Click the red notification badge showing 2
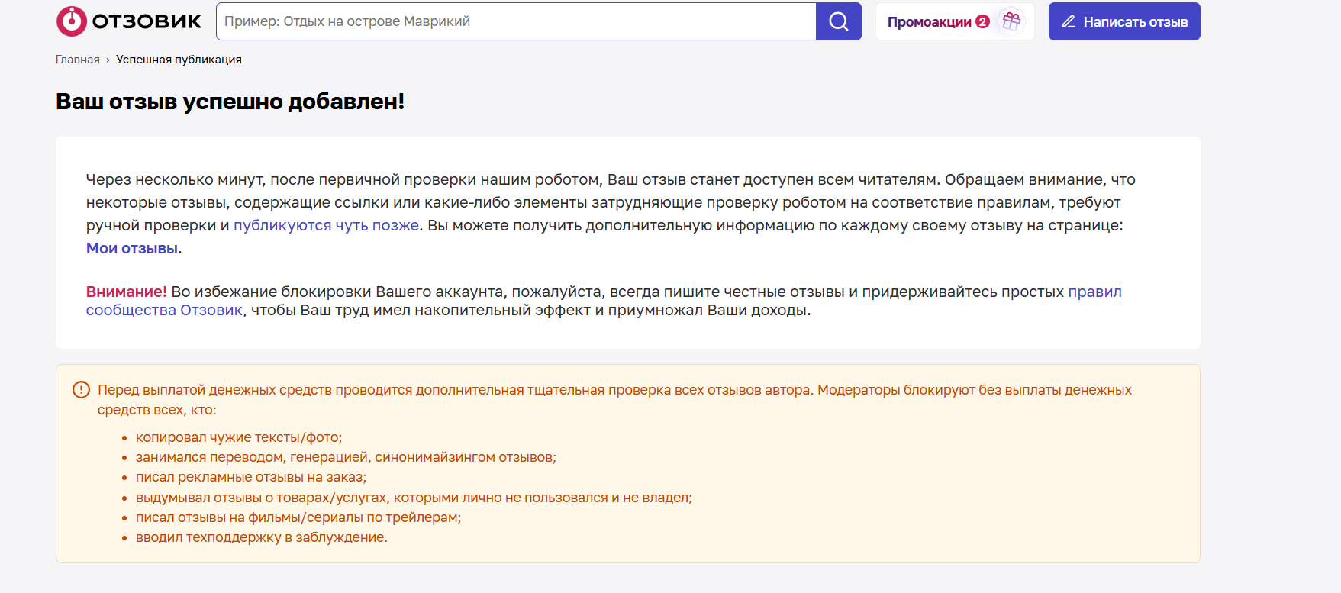Viewport: 1341px width, 593px height. [x=982, y=22]
